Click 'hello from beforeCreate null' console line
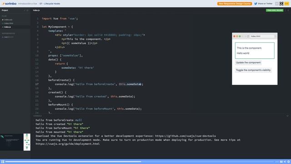The width and height of the screenshot is (291, 164). pyautogui.click(x=59, y=120)
